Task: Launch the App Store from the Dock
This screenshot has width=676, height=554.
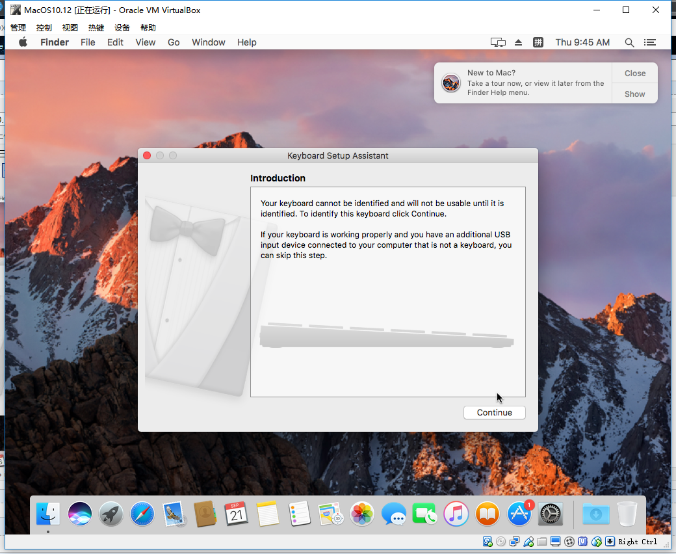Action: point(519,514)
